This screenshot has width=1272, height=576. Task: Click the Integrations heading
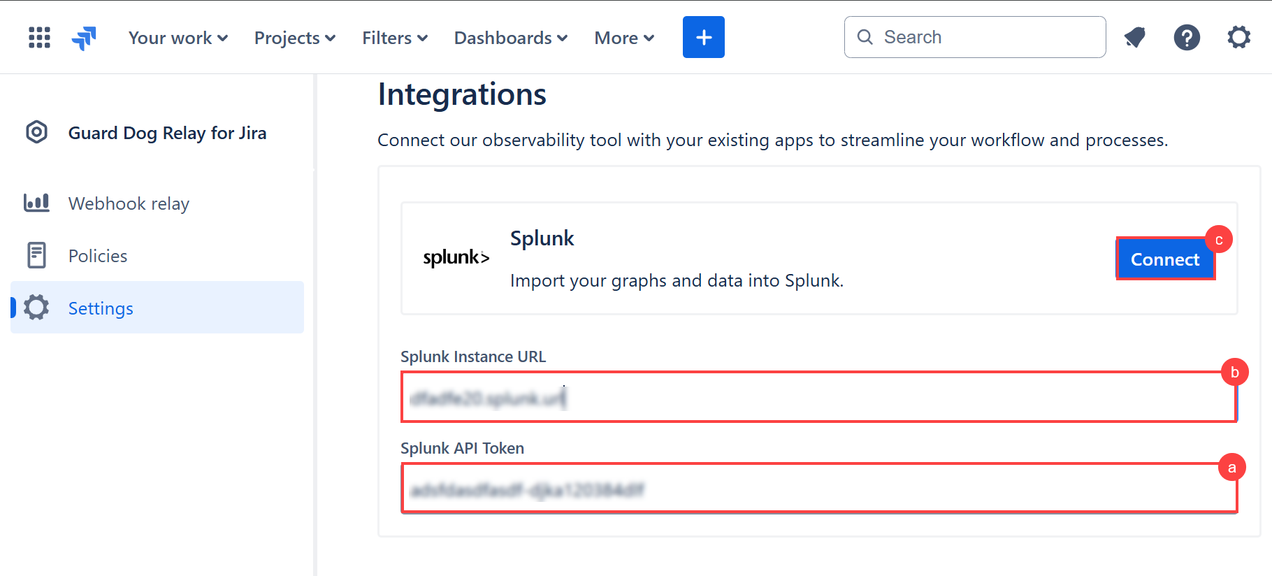(462, 94)
